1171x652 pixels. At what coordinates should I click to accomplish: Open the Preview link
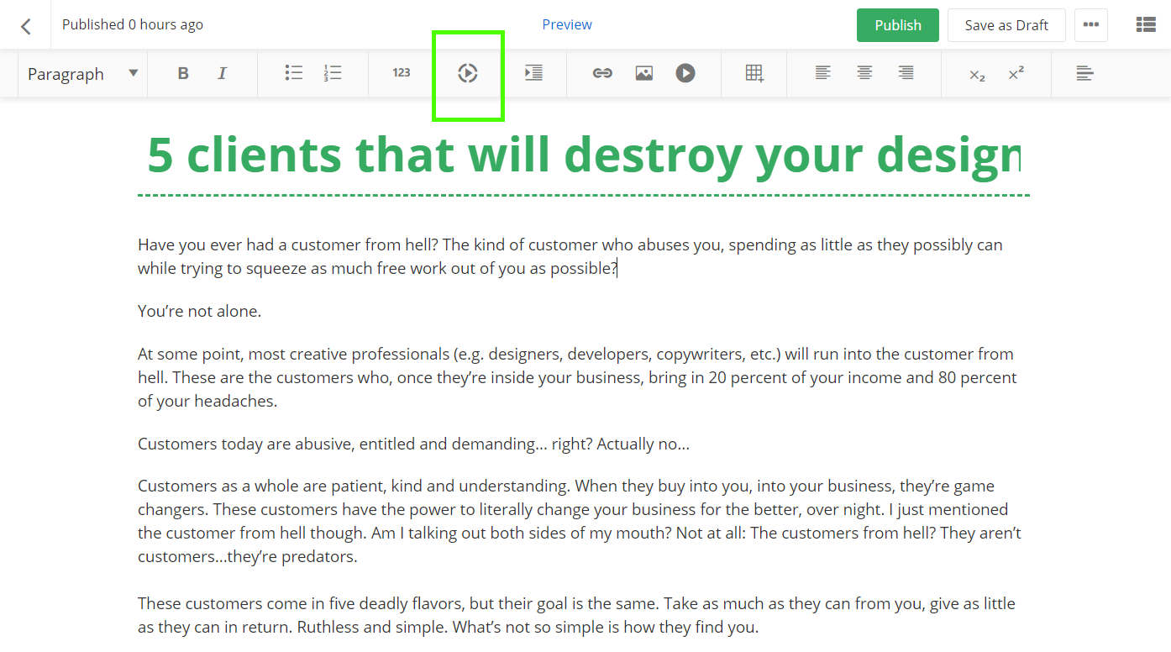pos(567,24)
